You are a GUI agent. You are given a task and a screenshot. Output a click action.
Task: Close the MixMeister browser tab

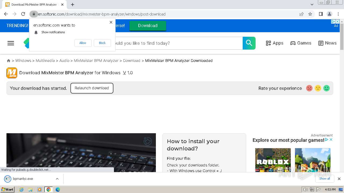(x=63, y=5)
